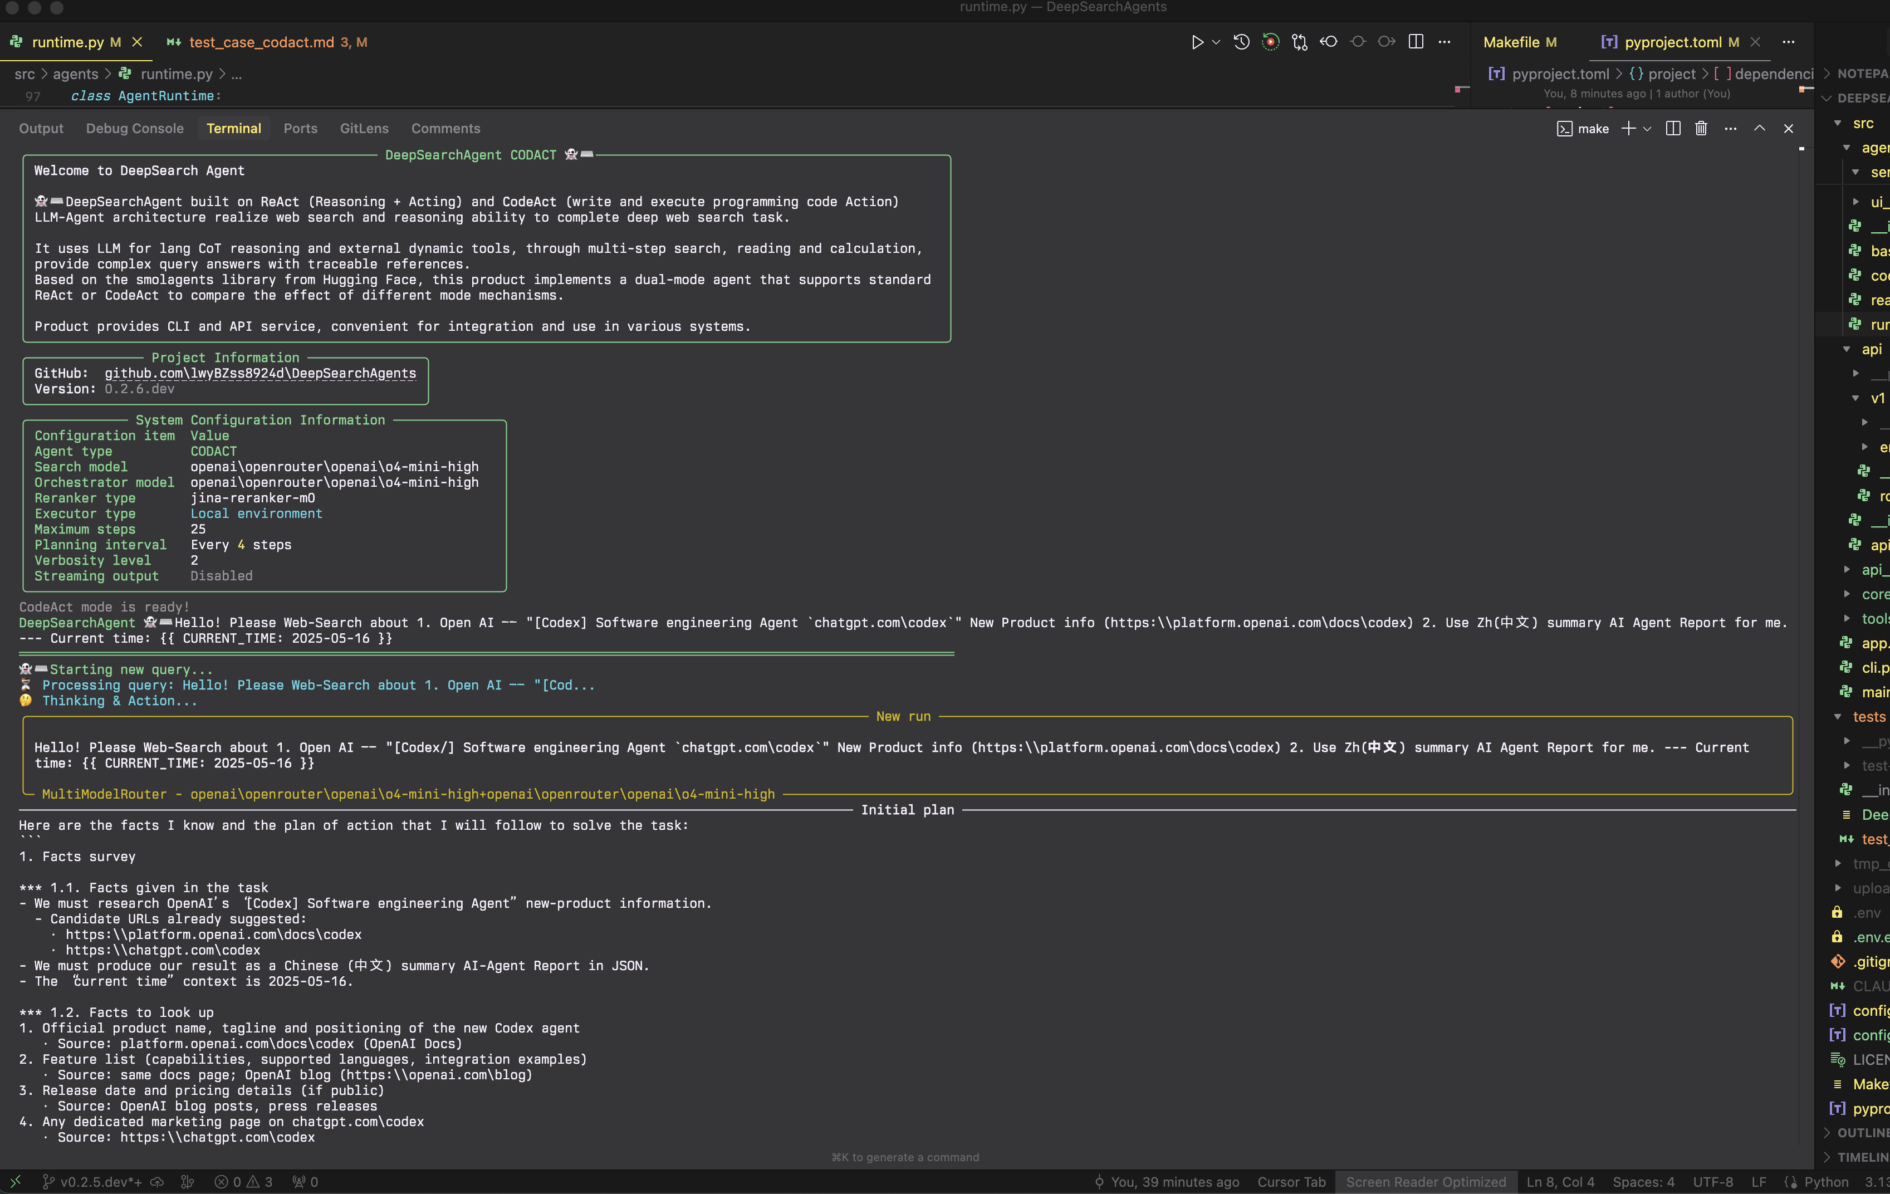Open the previous revision icon
This screenshot has height=1194, width=1890.
[x=1329, y=42]
